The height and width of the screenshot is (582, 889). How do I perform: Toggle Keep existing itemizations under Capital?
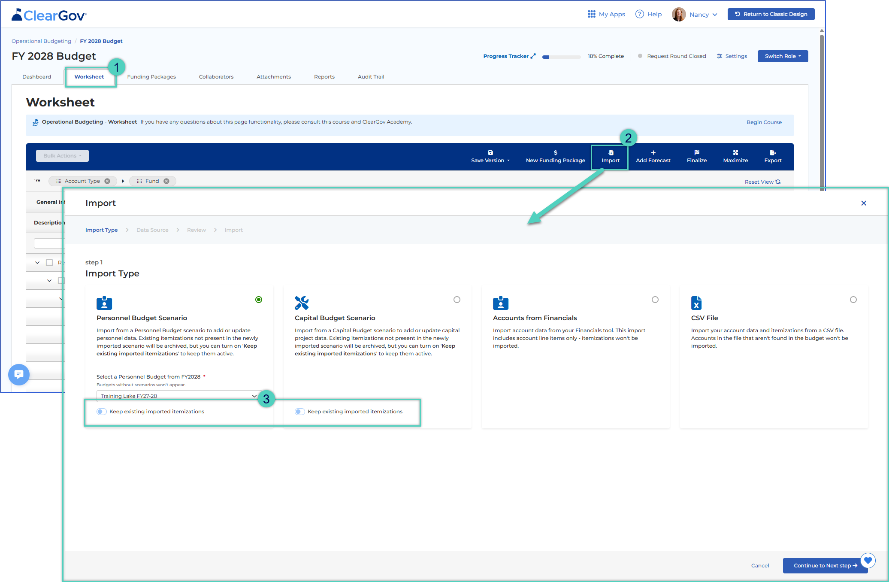[300, 412]
